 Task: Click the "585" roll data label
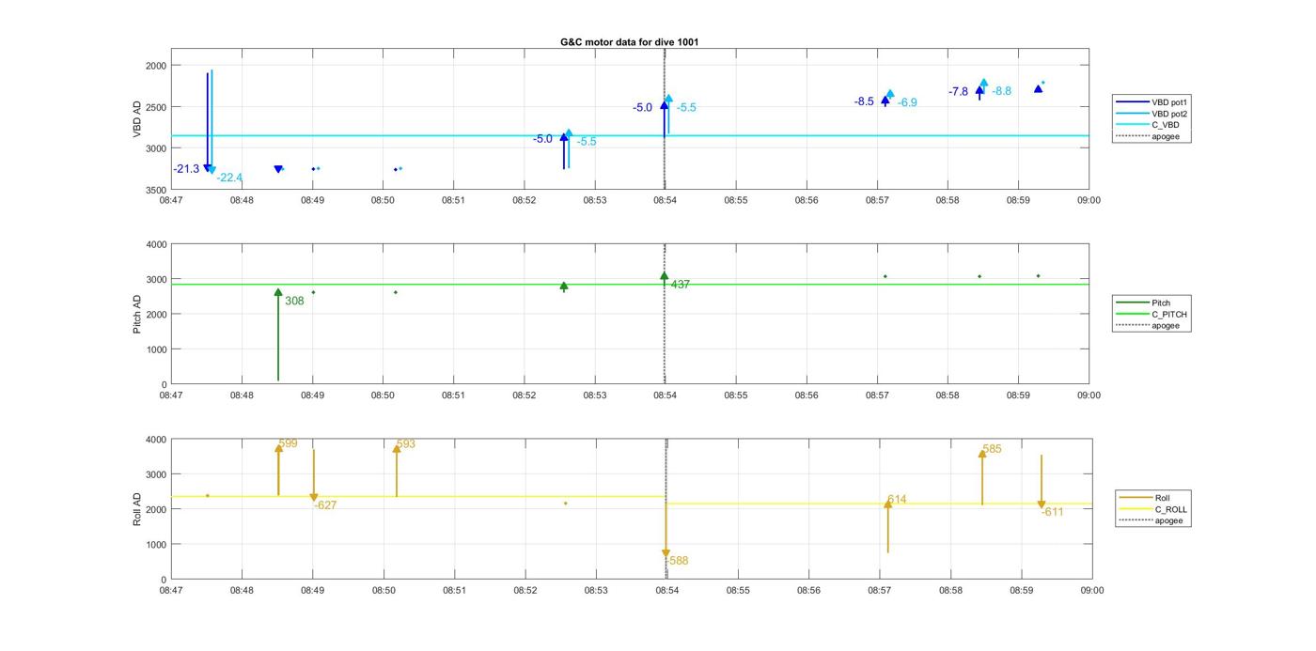point(992,449)
